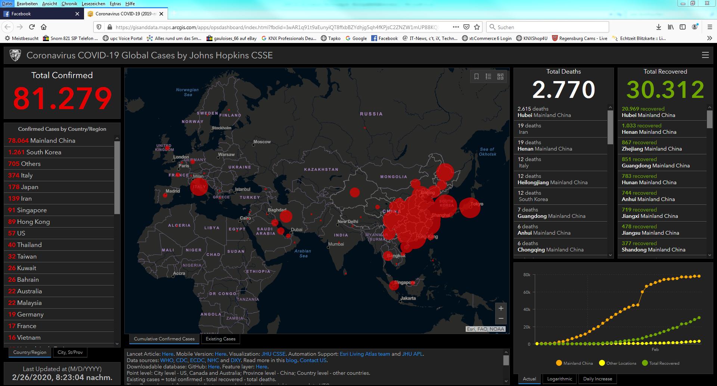717x386 pixels.
Task: Zoom in on the map with plus button
Action: tap(501, 308)
